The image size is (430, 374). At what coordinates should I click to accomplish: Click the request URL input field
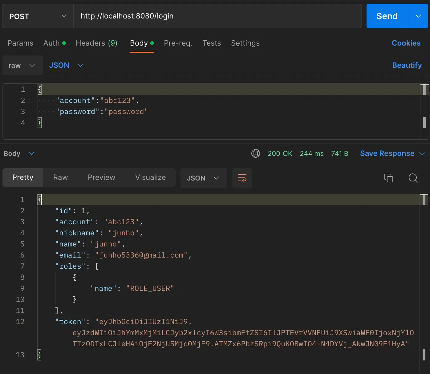(217, 16)
